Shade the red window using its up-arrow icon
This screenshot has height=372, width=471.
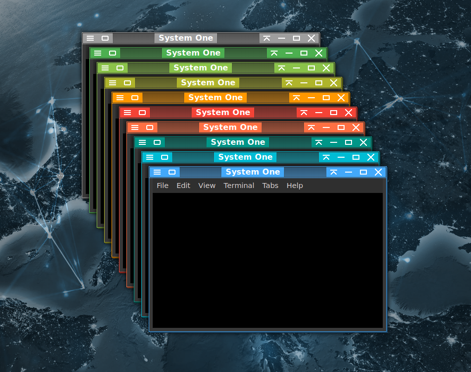pyautogui.click(x=304, y=113)
